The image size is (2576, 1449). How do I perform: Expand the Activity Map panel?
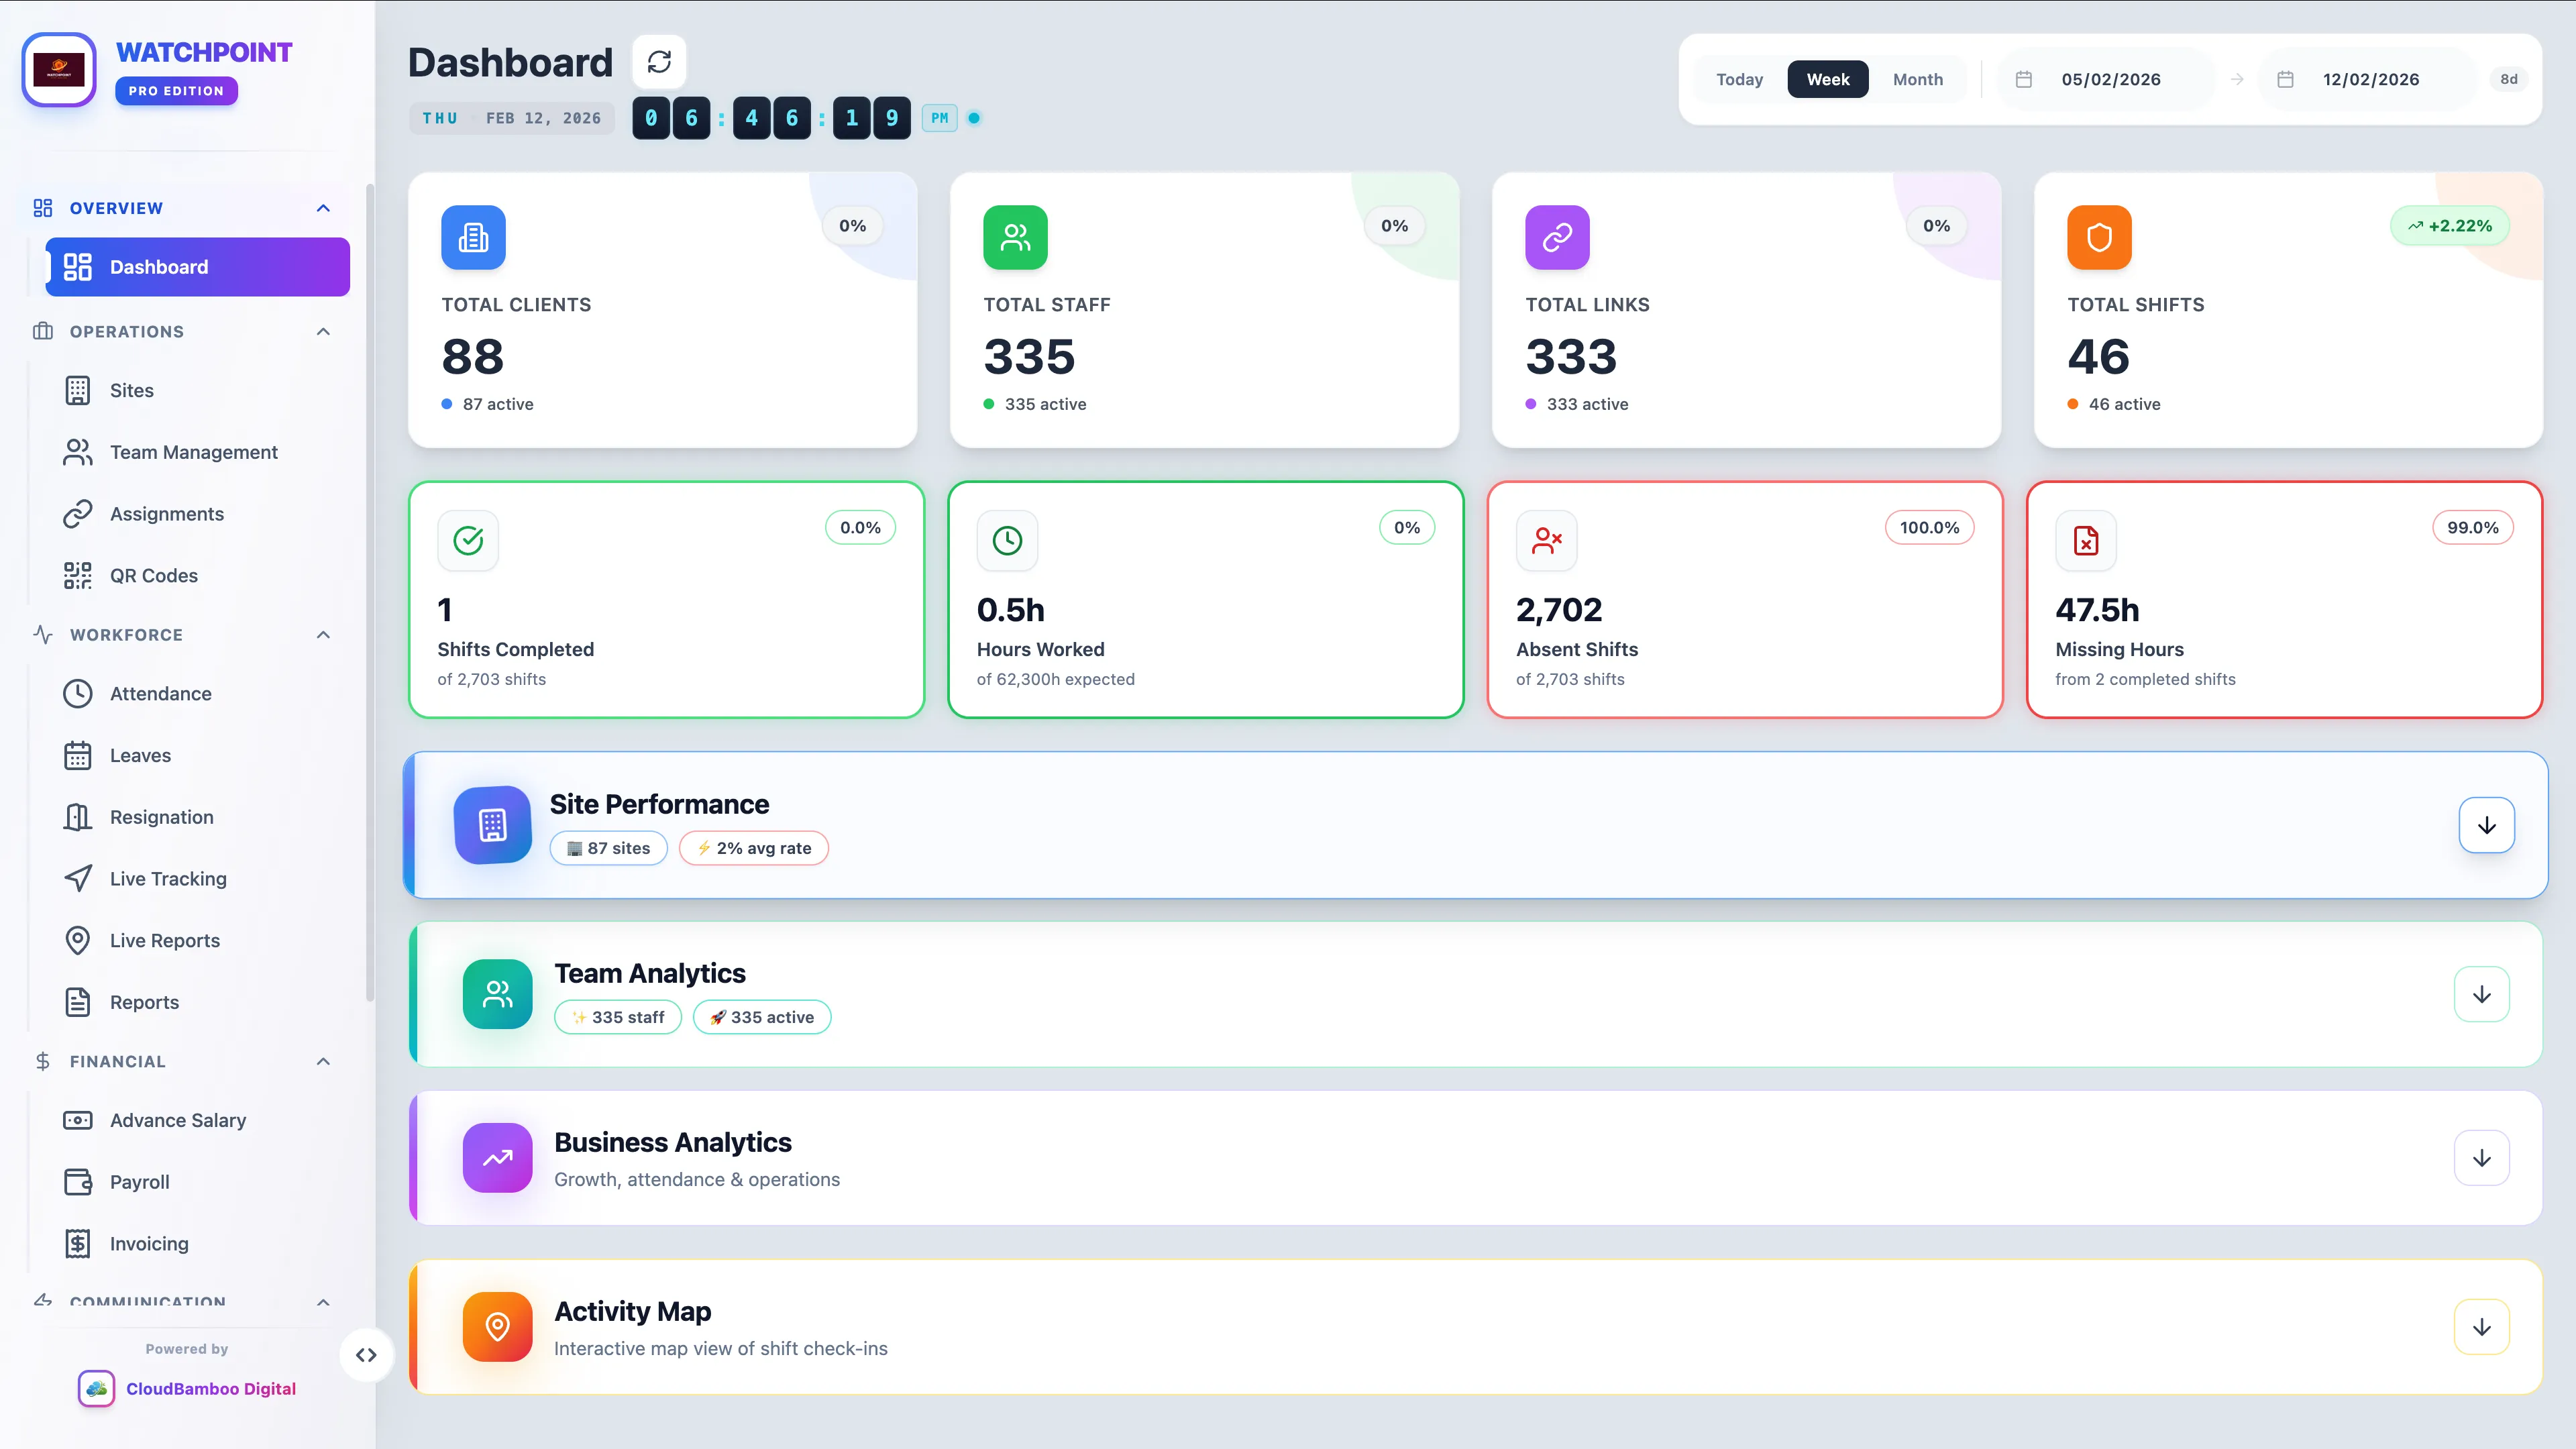tap(2481, 1327)
